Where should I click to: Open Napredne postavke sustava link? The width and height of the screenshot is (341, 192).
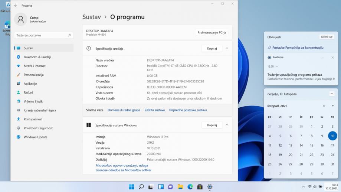tap(188, 110)
